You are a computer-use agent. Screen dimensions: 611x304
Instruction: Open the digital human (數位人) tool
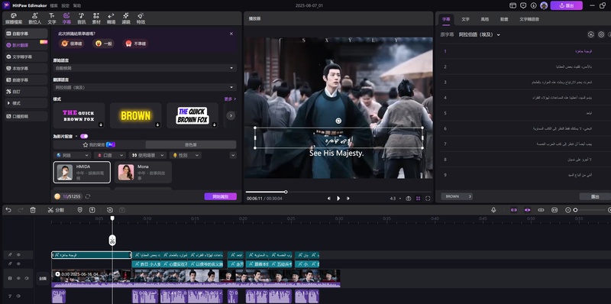click(34, 18)
